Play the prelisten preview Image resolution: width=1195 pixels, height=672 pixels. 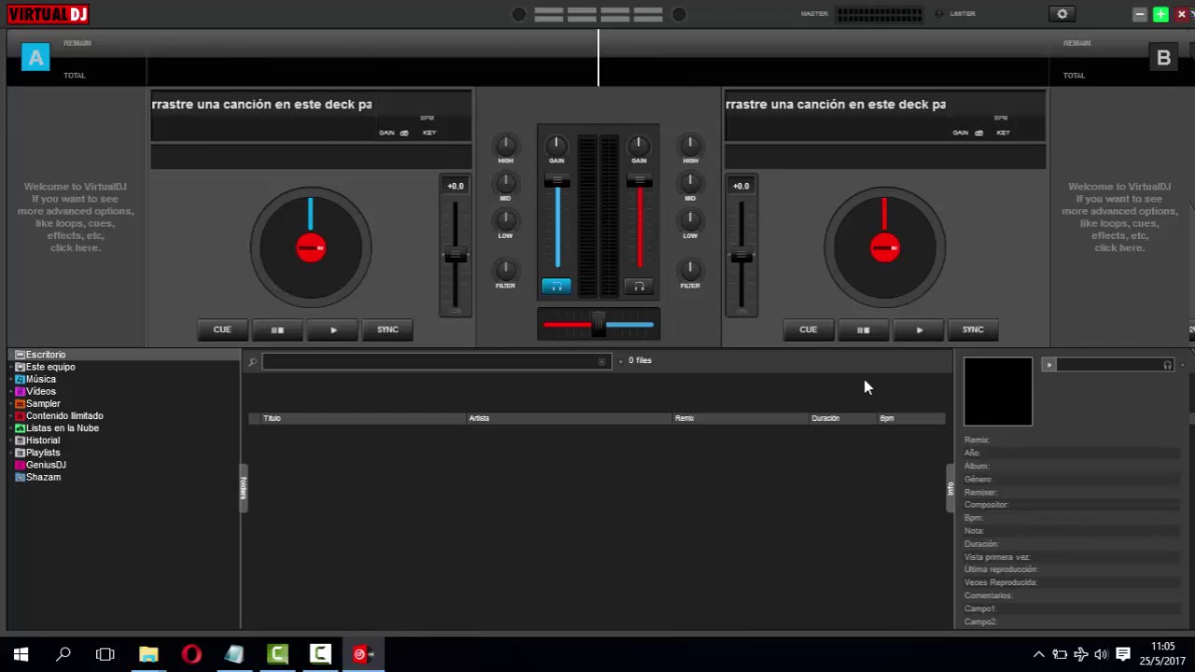(x=1048, y=365)
